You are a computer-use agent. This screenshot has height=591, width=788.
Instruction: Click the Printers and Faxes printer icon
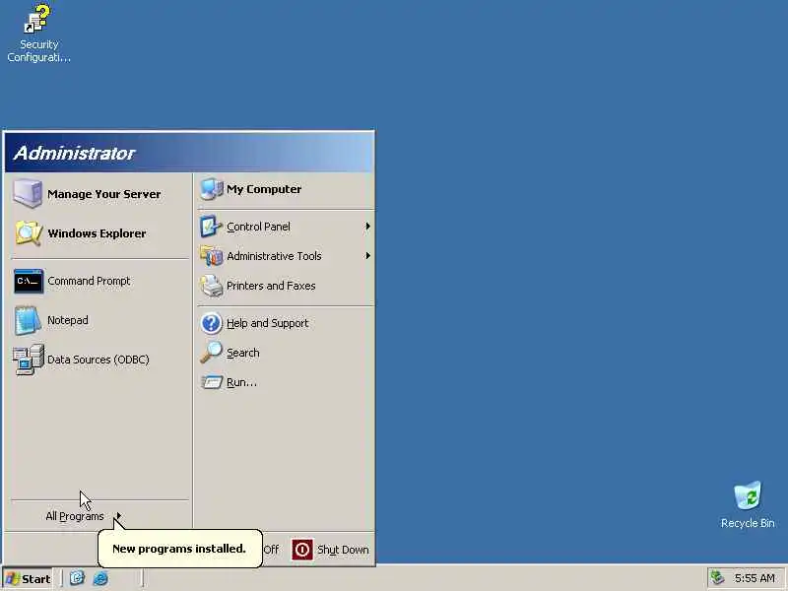click(x=211, y=286)
